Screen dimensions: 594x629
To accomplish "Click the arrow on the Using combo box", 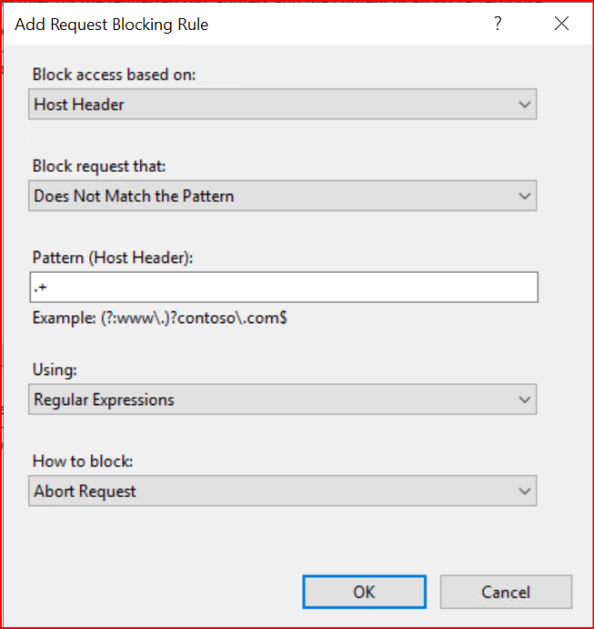I will click(524, 400).
